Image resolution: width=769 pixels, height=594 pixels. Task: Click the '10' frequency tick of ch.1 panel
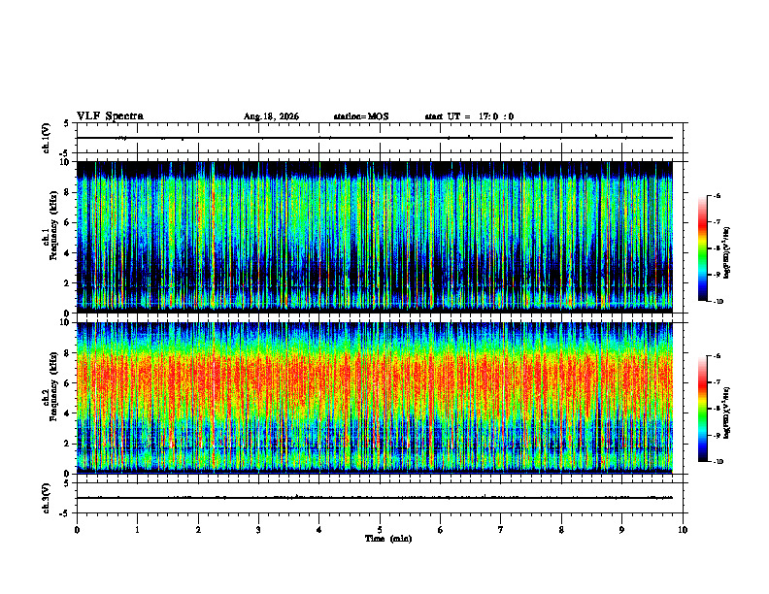tap(65, 162)
